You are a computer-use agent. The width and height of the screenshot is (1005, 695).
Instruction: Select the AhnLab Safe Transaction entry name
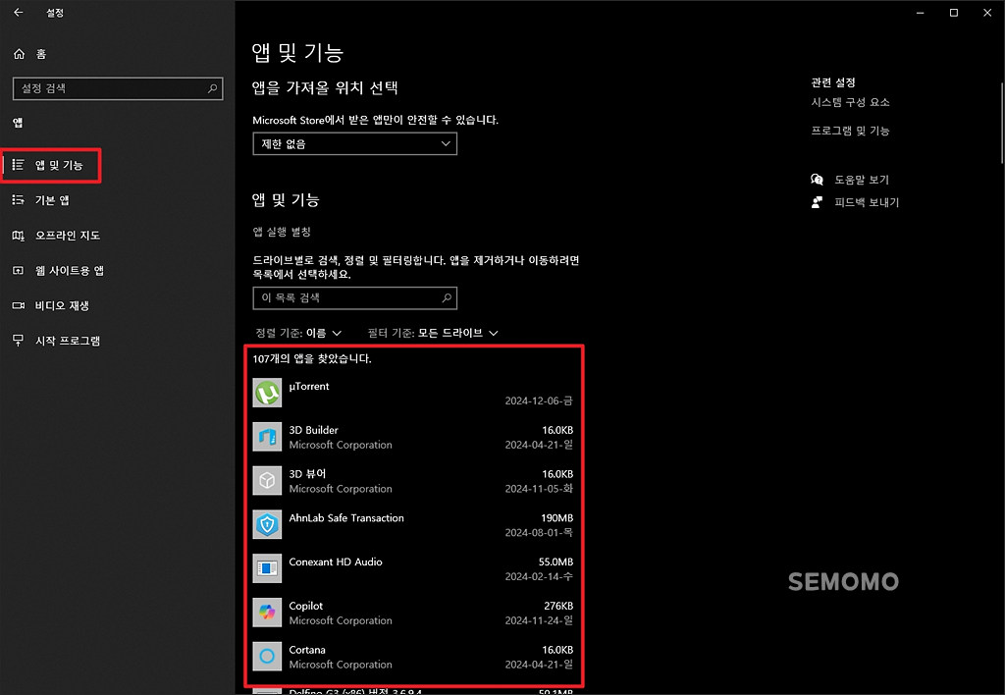346,518
